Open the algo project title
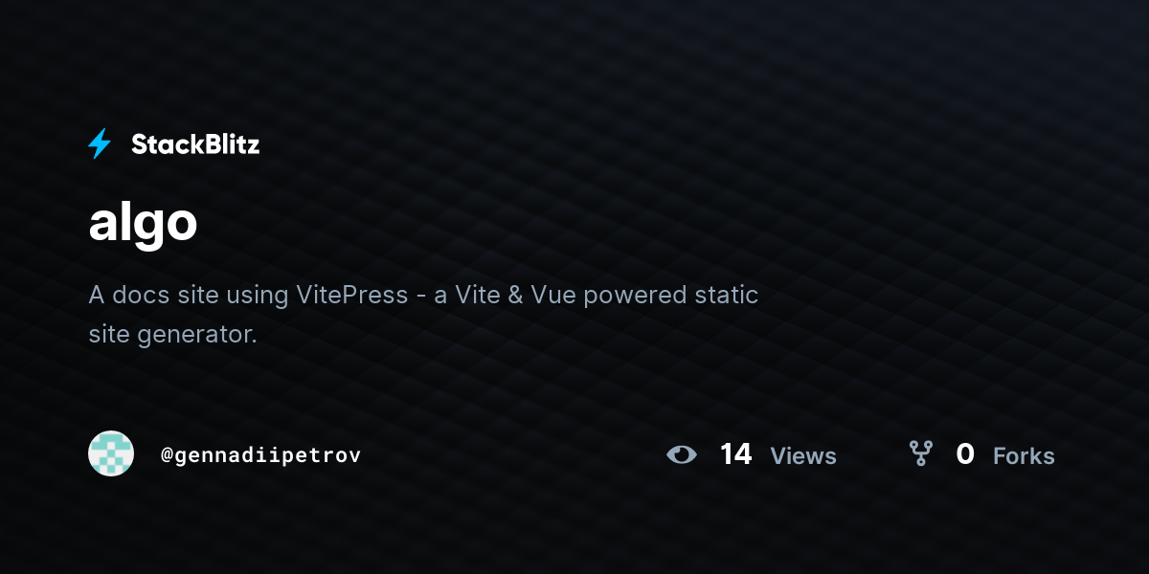 click(x=143, y=224)
